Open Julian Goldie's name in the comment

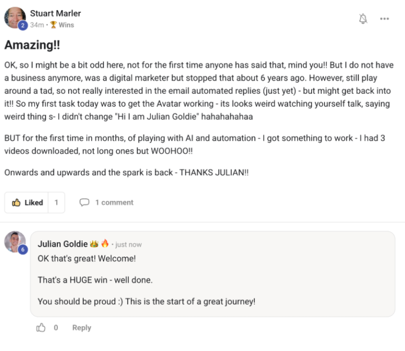point(62,244)
